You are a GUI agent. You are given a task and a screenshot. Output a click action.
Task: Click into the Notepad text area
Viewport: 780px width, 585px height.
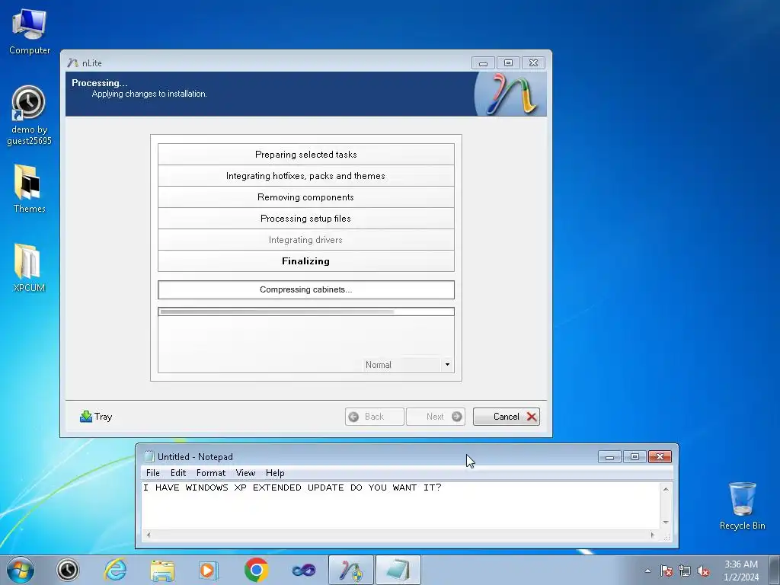click(x=401, y=506)
